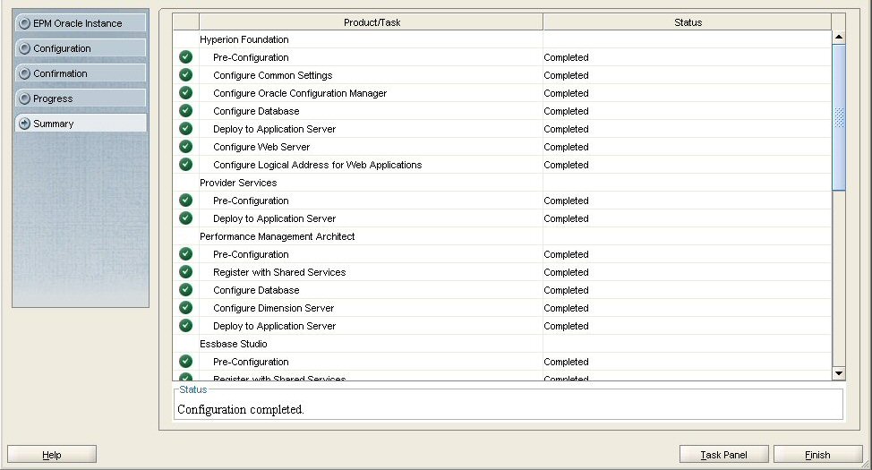
Task: Click the Performance Management Architect Pre-Configuration check icon
Action: (185, 254)
